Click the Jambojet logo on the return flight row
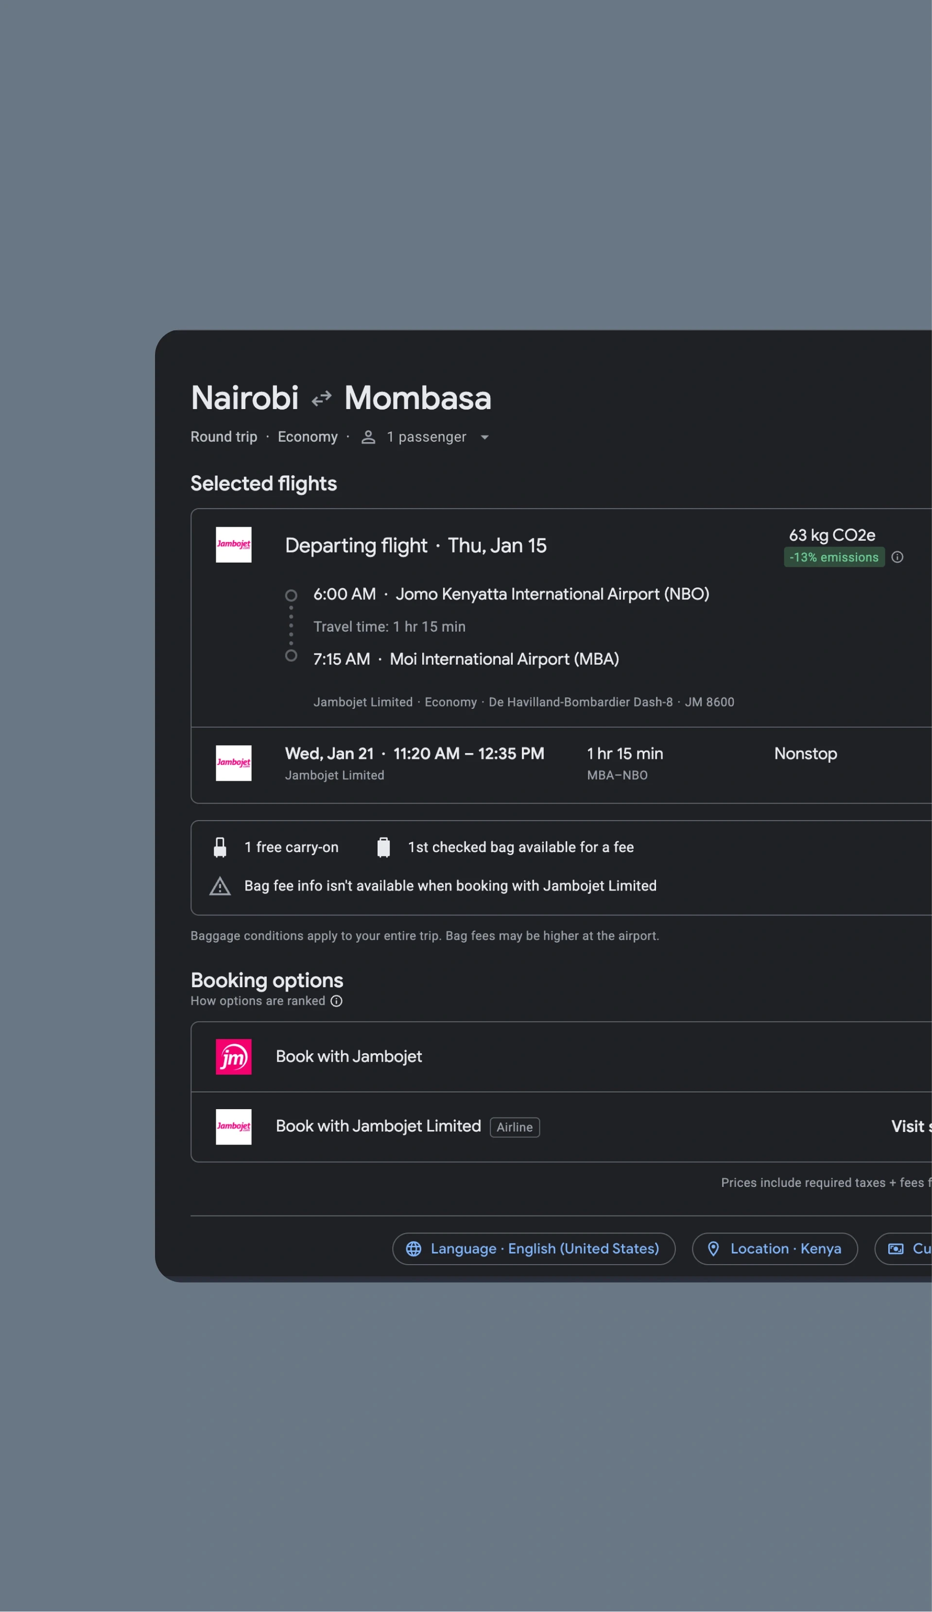932x1612 pixels. [x=233, y=763]
